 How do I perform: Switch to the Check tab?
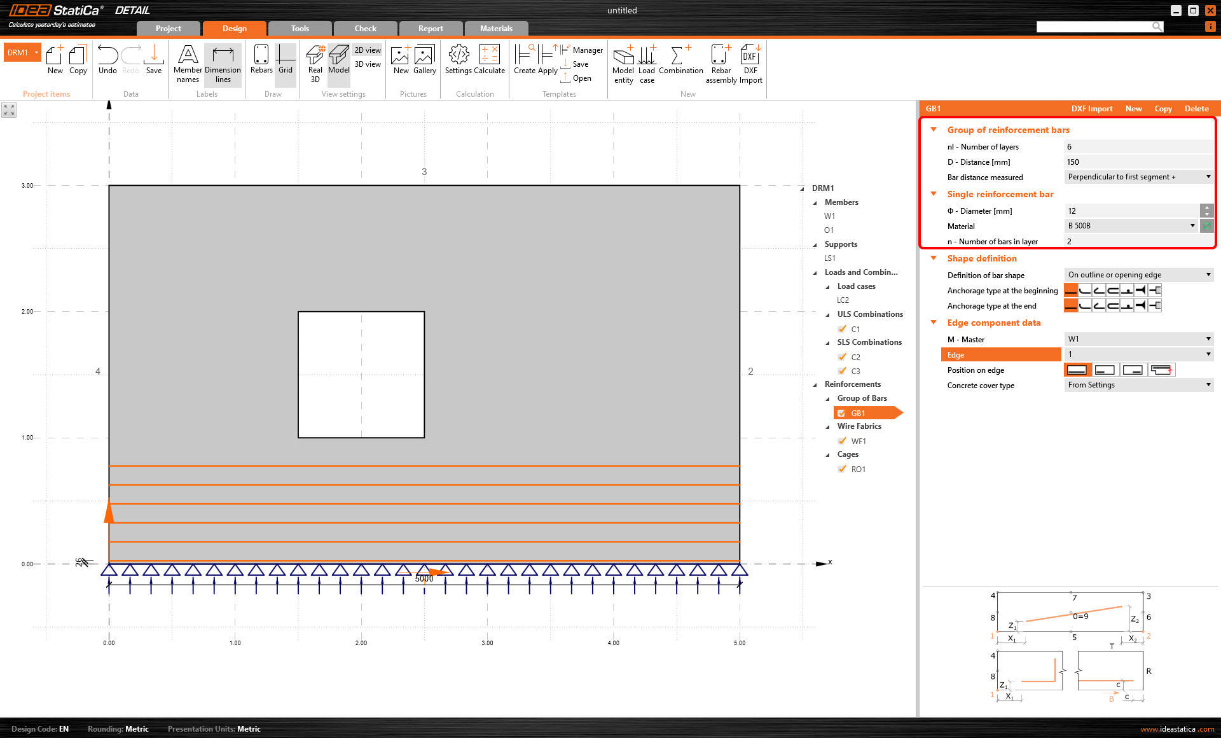click(x=364, y=28)
